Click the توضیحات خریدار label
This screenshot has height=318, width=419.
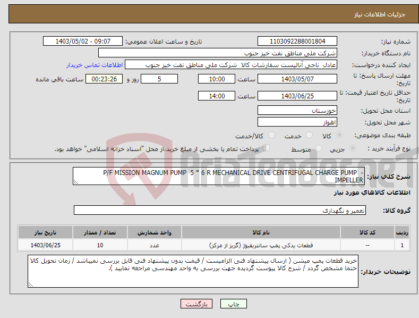pos(386,272)
